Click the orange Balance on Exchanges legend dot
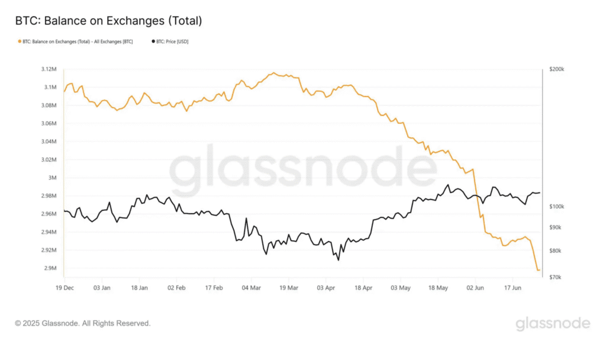The height and width of the screenshot is (341, 606). point(20,41)
